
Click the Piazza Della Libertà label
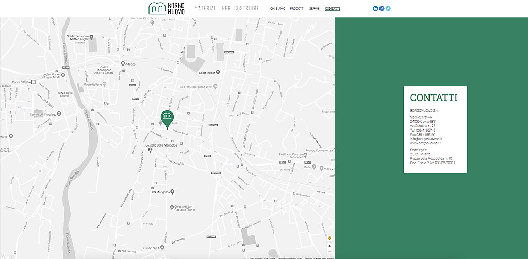point(64,94)
